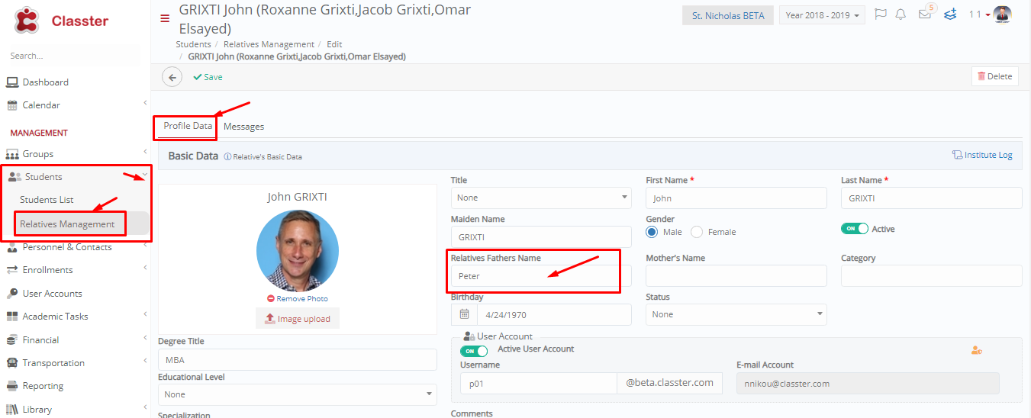Expand the Transportation sidebar chevron
This screenshot has height=418, width=1031.
coord(145,361)
